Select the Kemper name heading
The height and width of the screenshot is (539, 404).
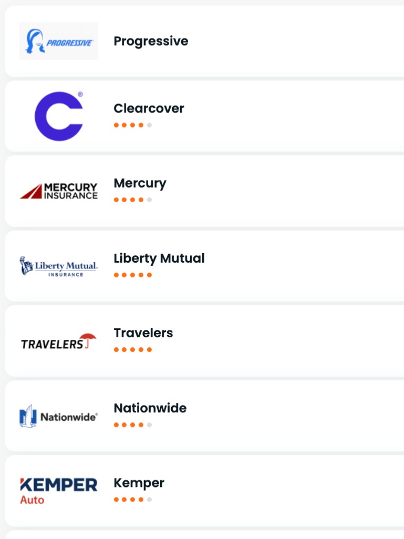(x=139, y=483)
